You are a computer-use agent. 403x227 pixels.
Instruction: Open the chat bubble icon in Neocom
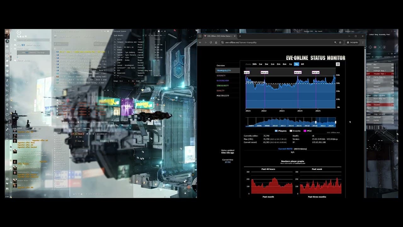(x=7, y=115)
